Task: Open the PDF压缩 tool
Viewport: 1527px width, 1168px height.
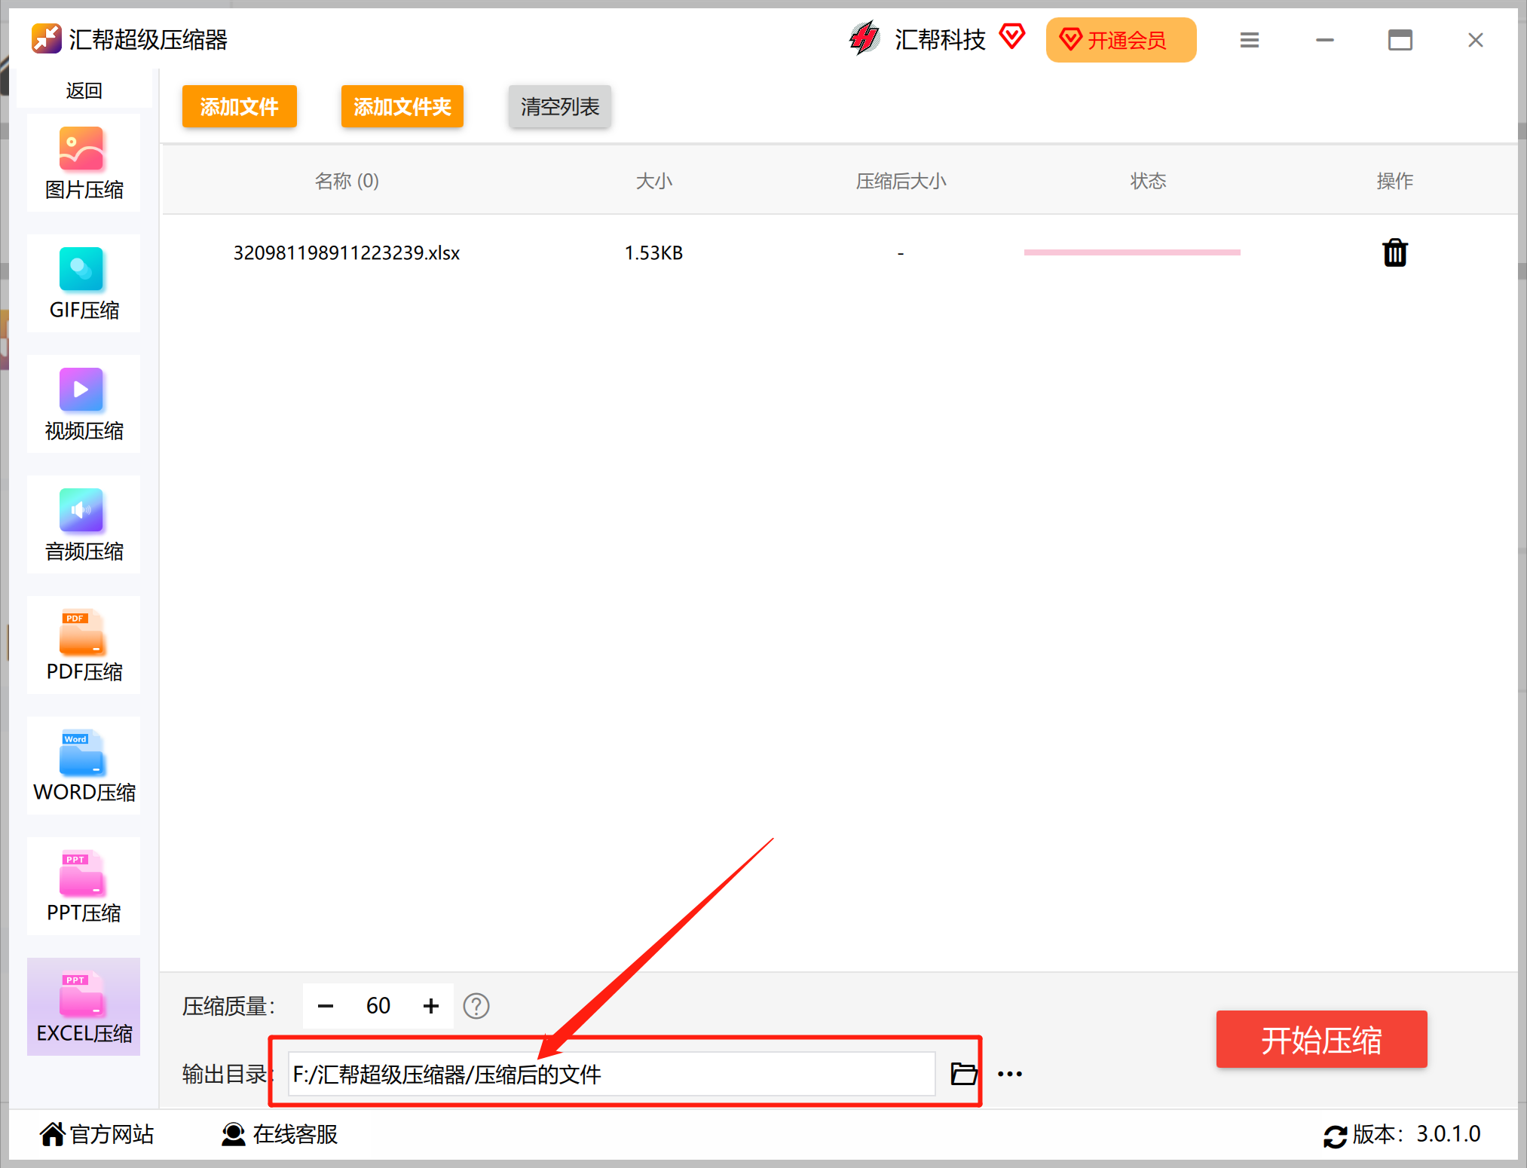Action: pos(84,646)
